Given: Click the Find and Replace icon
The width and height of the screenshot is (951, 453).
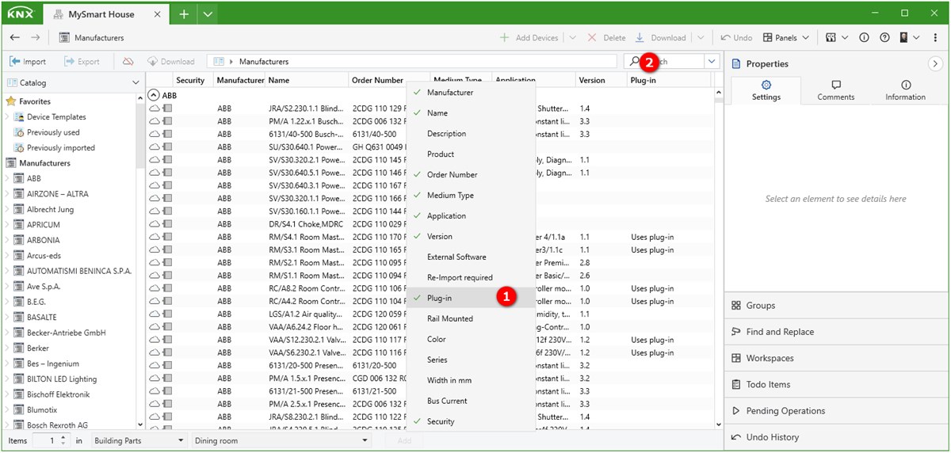Looking at the screenshot, I should [x=735, y=332].
